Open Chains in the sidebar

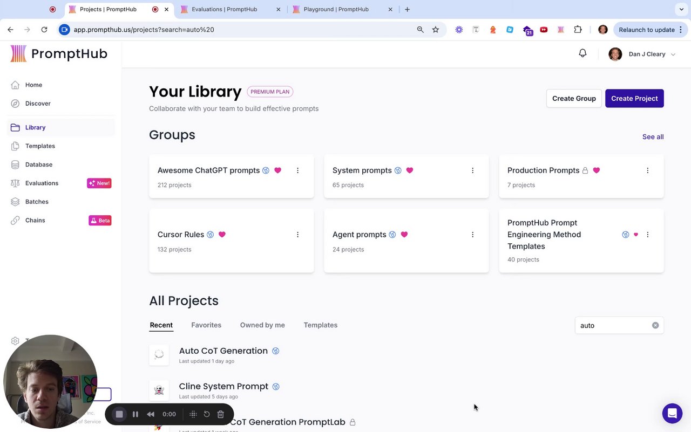coord(35,221)
